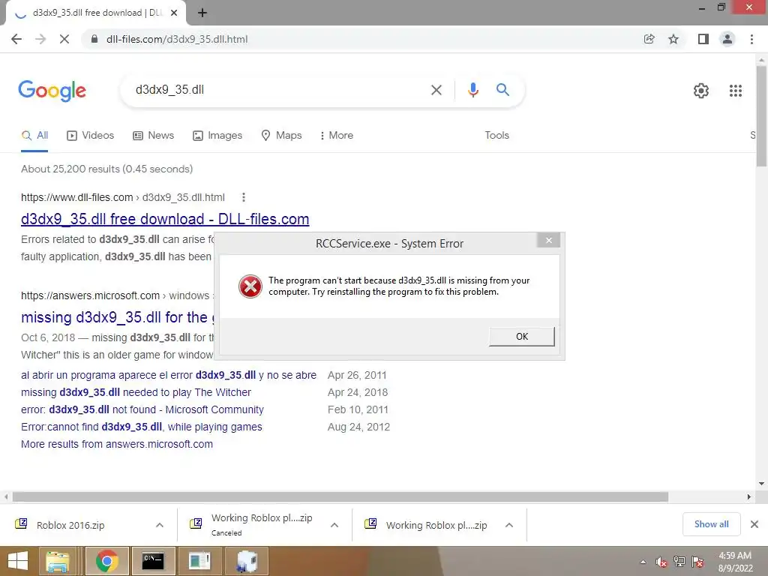Expand the canceled Working Roblox zip options

tap(334, 525)
